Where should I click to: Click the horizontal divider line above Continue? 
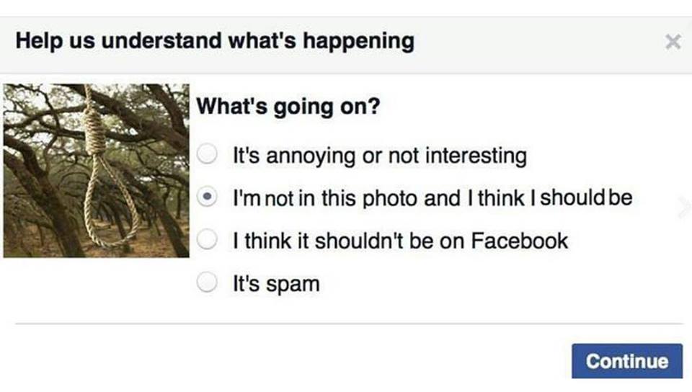[x=349, y=324]
